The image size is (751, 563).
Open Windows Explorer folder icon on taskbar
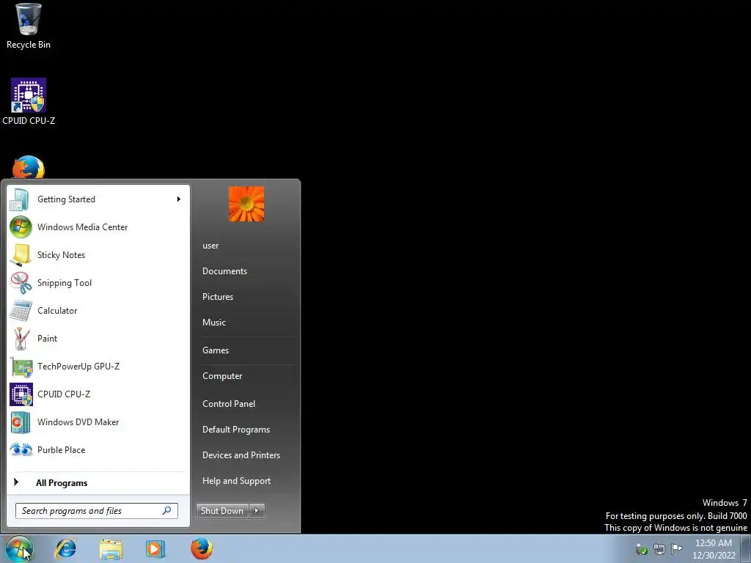coord(111,549)
